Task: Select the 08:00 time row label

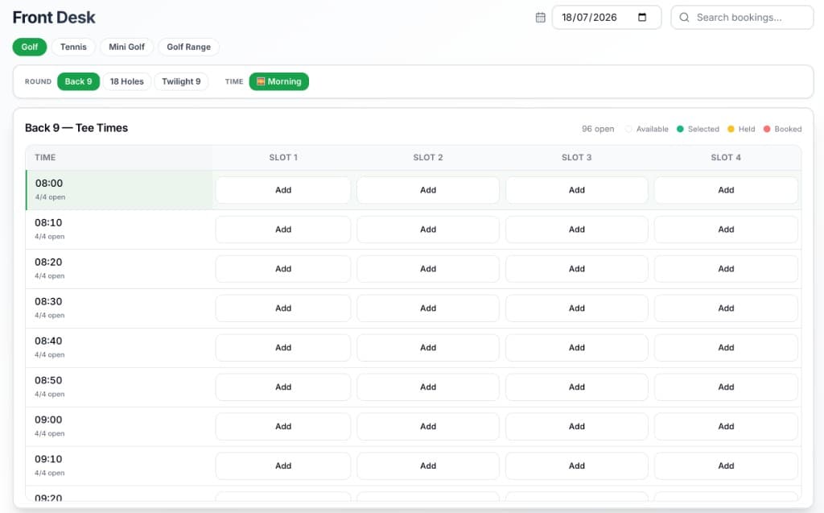Action: (49, 183)
